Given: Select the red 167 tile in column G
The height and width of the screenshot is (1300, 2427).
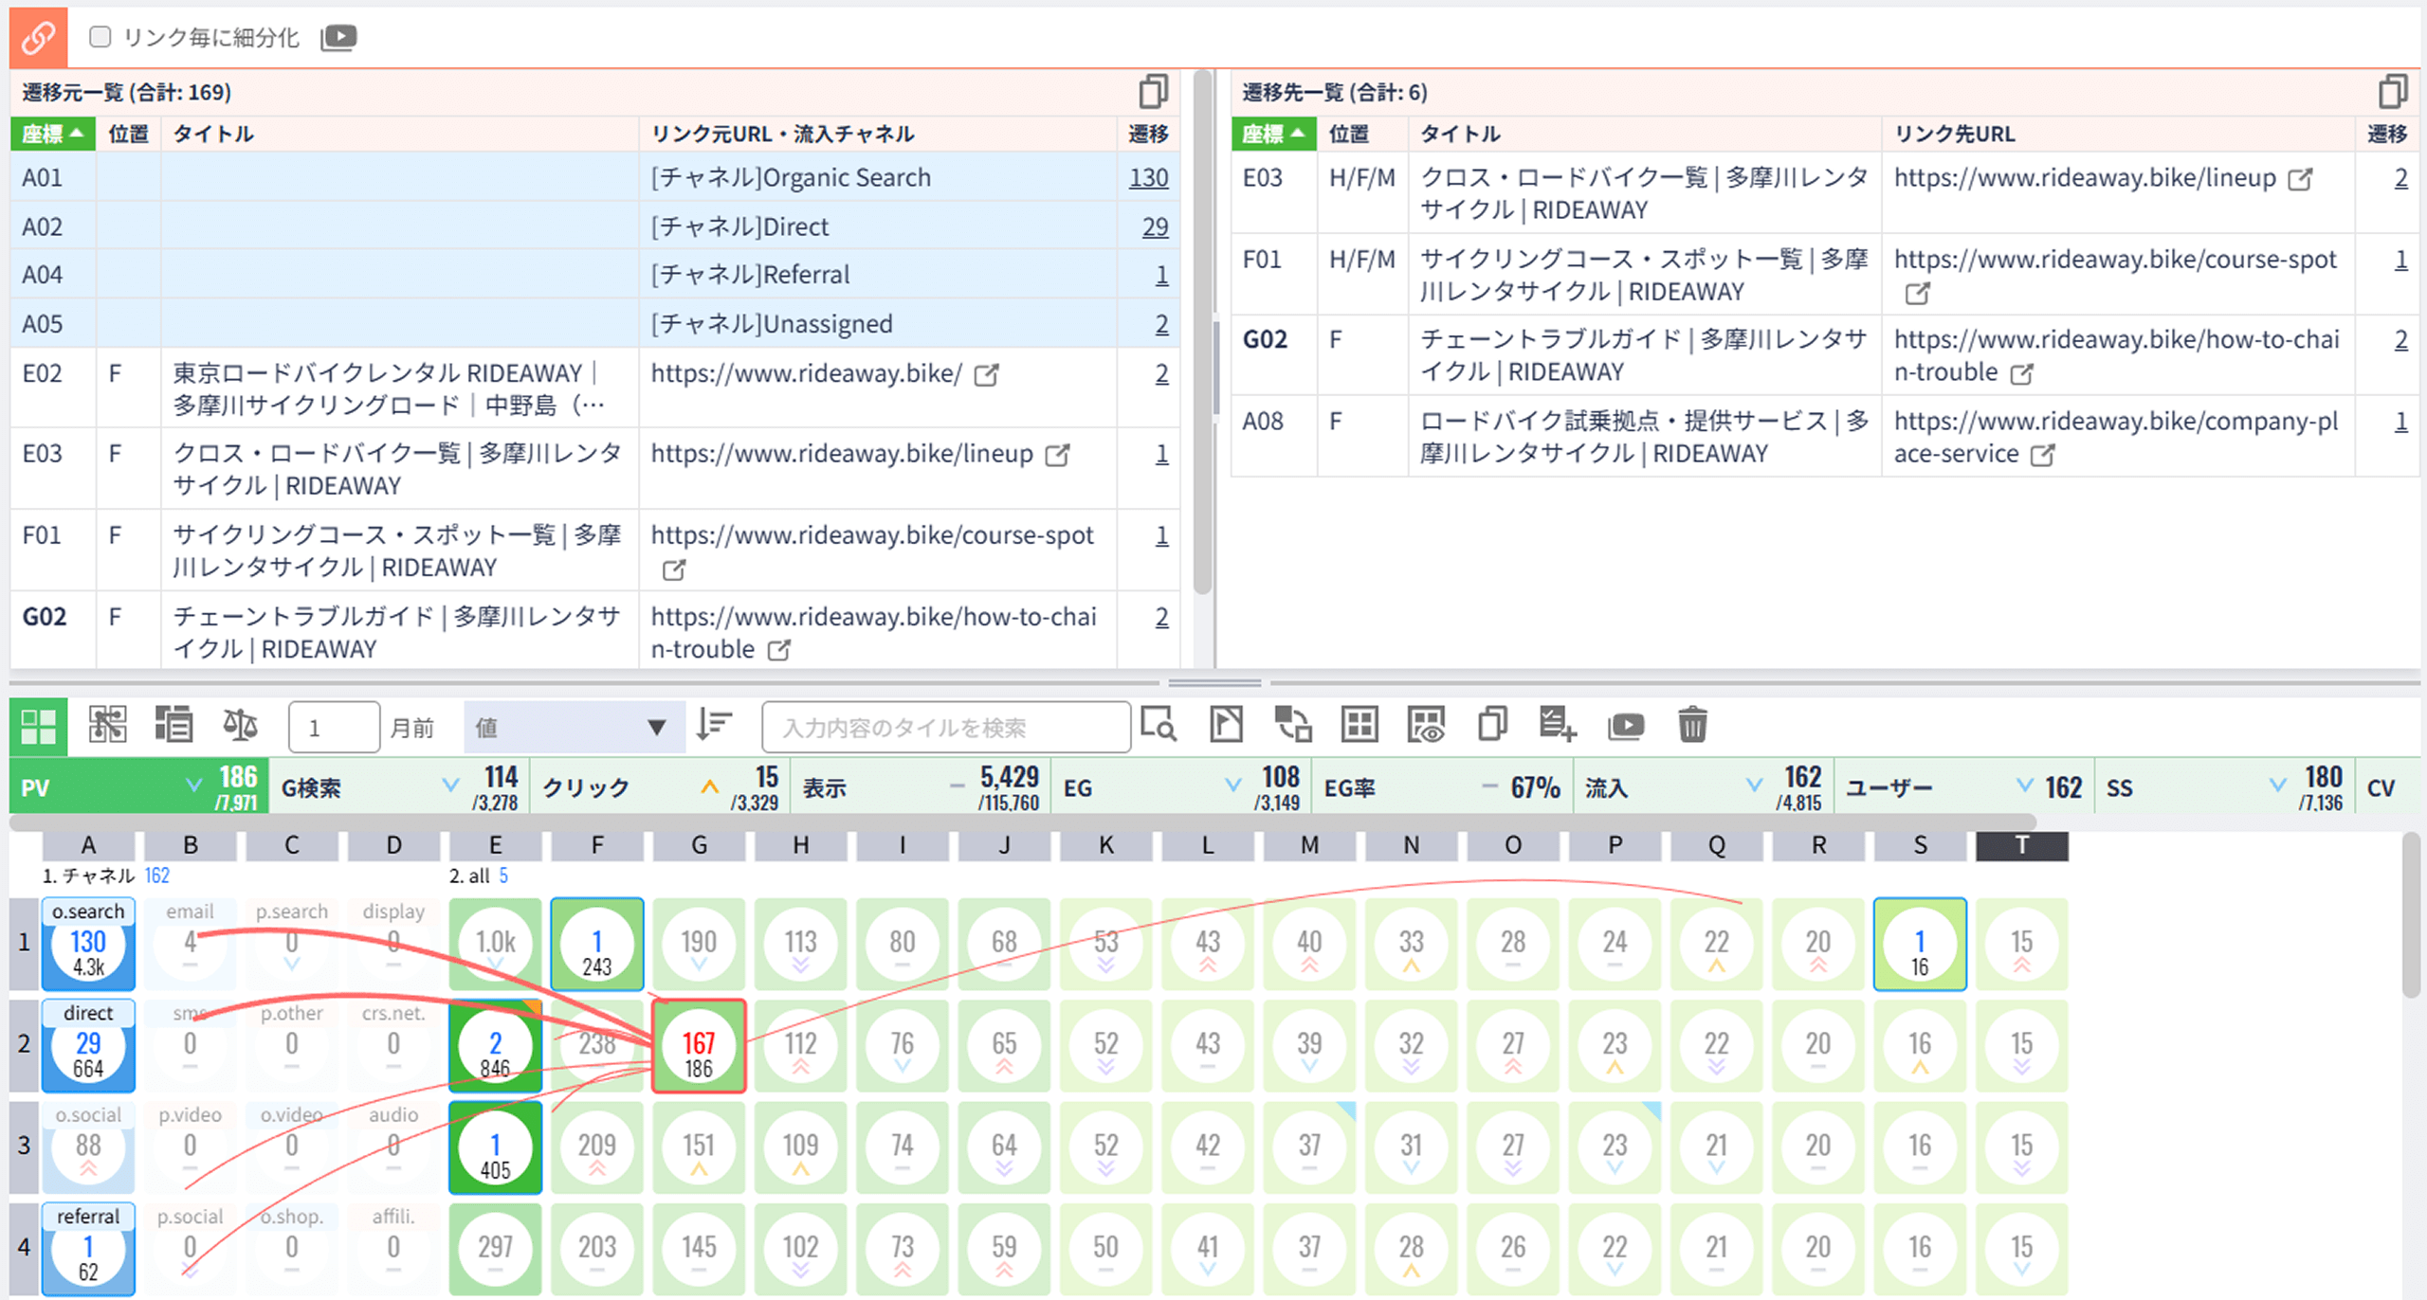Looking at the screenshot, I should point(699,1045).
